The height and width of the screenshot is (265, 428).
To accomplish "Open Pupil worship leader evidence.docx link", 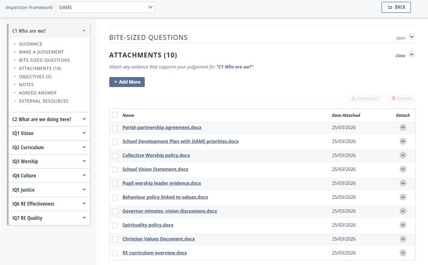I will pyautogui.click(x=162, y=183).
